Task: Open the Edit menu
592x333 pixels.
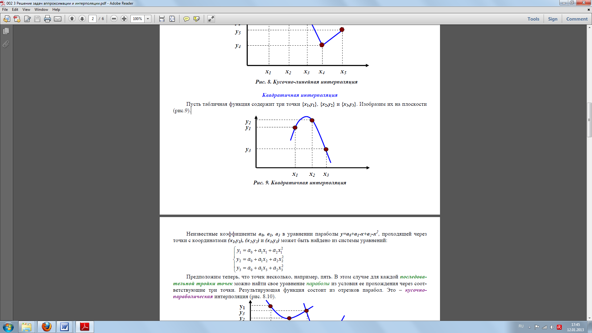Action: [x=15, y=10]
